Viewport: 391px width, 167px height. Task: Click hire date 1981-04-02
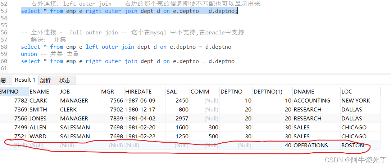tap(145, 118)
